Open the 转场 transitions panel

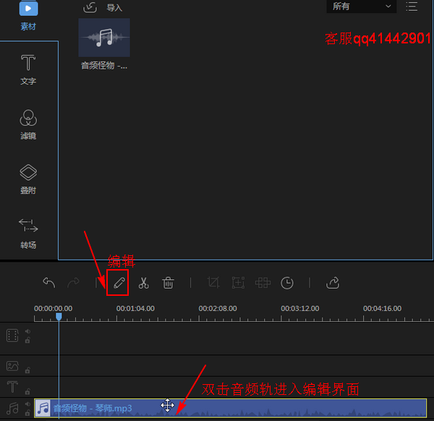(28, 234)
